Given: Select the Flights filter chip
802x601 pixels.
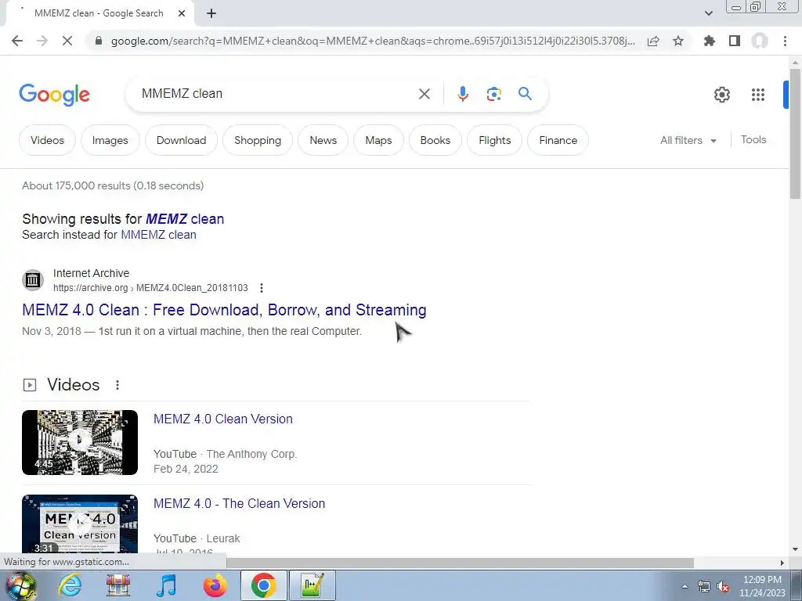Looking at the screenshot, I should tap(495, 140).
